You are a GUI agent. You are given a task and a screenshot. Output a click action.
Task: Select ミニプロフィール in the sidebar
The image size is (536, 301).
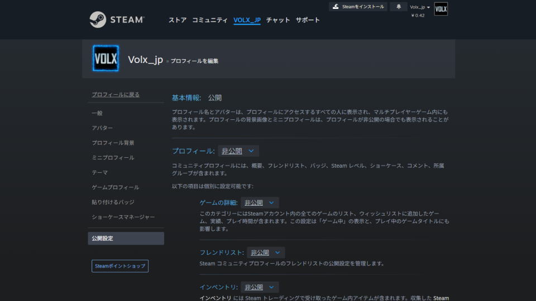113,158
